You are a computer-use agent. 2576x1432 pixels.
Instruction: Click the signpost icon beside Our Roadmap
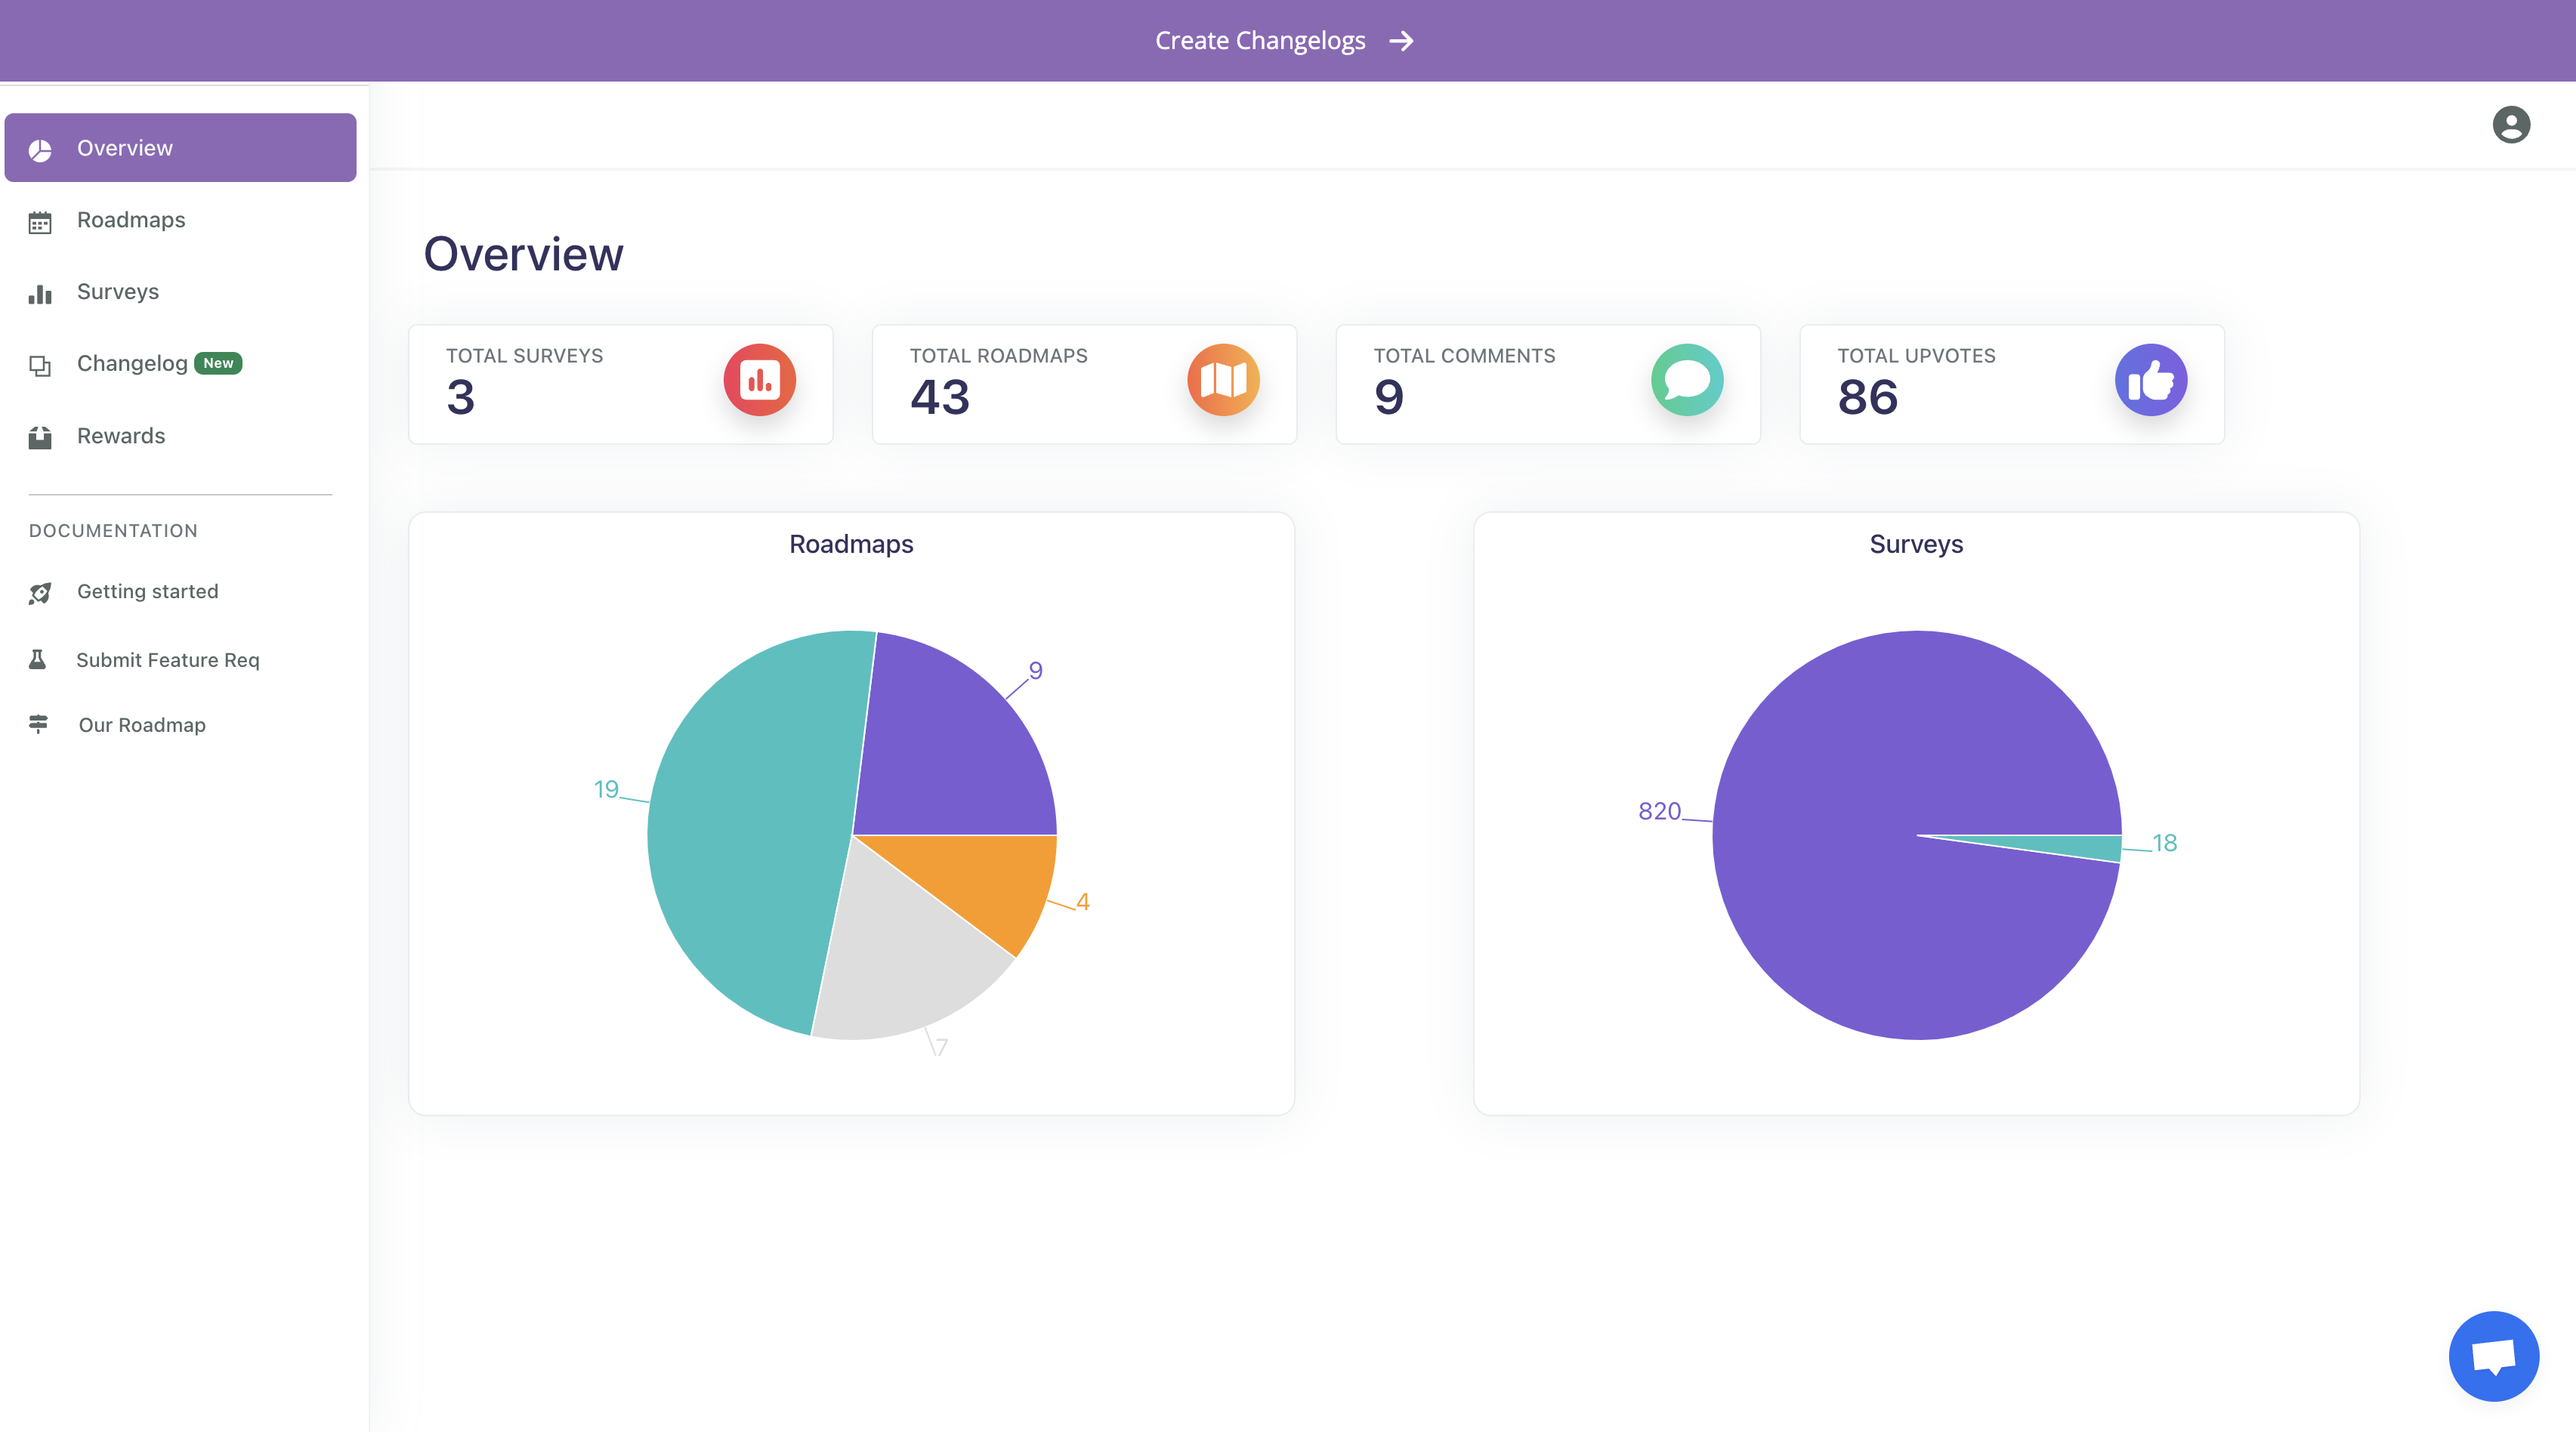tap(39, 724)
